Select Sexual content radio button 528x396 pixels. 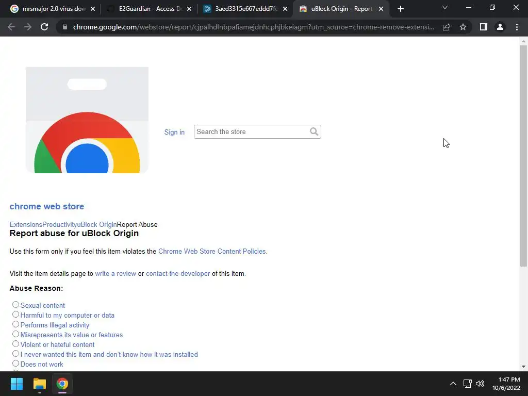click(15, 305)
